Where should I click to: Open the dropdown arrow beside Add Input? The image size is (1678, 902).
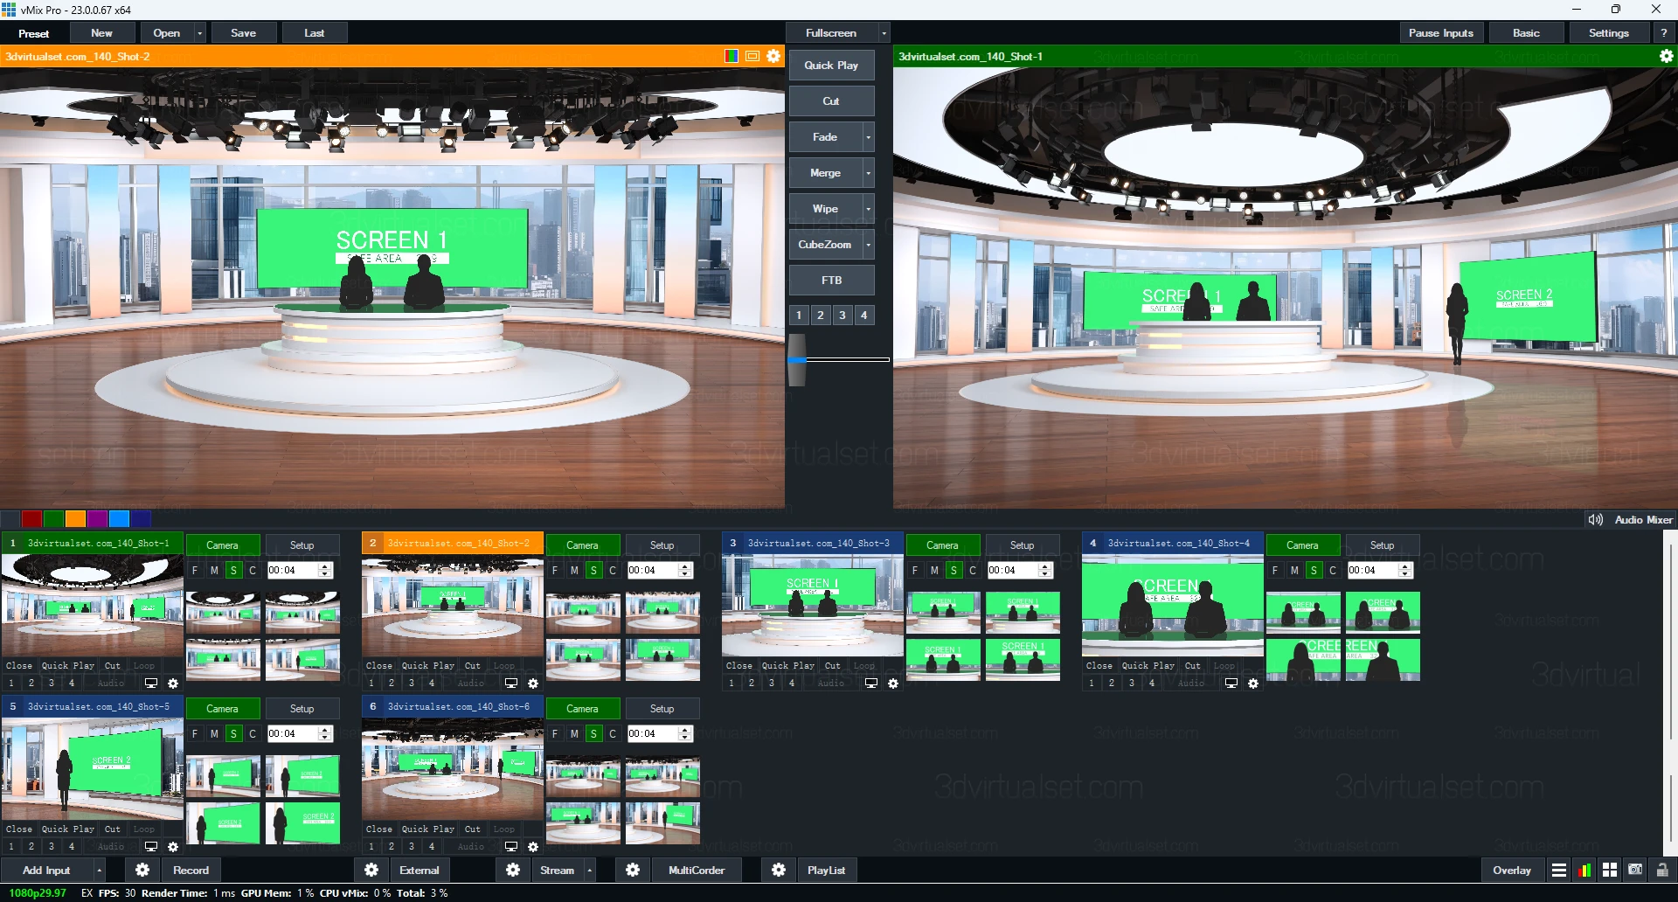[x=100, y=871]
